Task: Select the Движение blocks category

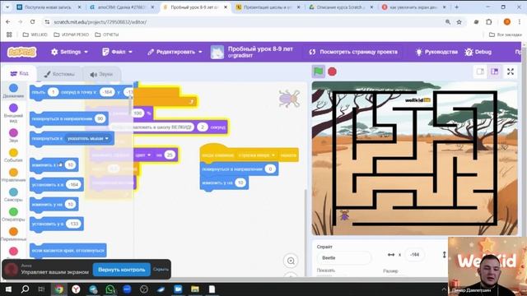Action: [x=13, y=91]
